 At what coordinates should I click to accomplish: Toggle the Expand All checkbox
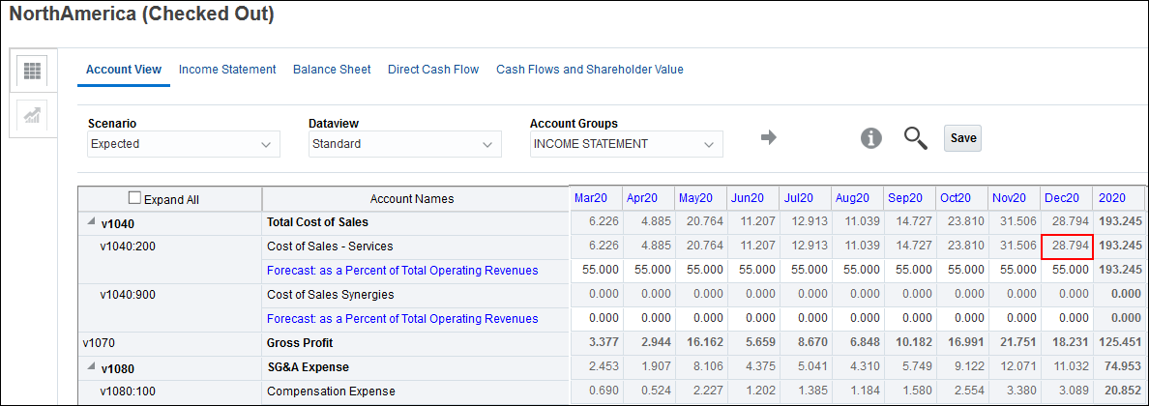pyautogui.click(x=134, y=199)
